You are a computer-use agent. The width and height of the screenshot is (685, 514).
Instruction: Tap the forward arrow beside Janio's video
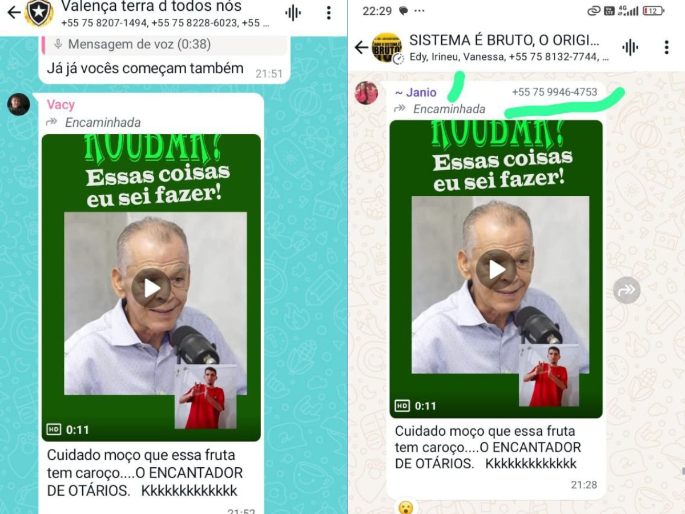[x=627, y=290]
